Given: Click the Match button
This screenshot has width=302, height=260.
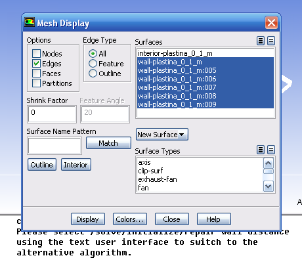Looking at the screenshot, I should click(x=108, y=143).
